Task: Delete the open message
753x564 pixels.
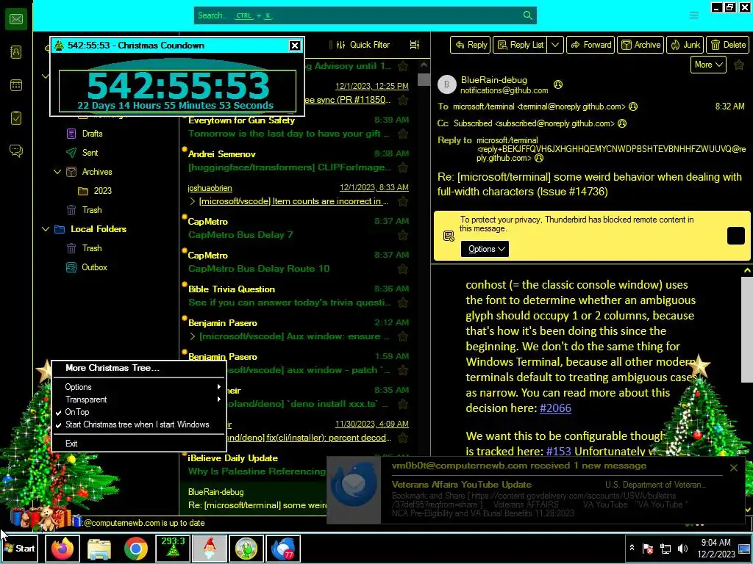Action: [728, 45]
